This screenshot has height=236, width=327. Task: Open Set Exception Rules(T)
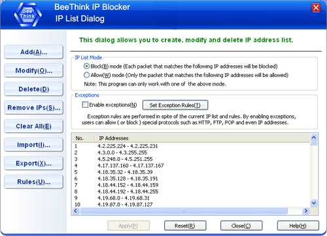click(175, 105)
